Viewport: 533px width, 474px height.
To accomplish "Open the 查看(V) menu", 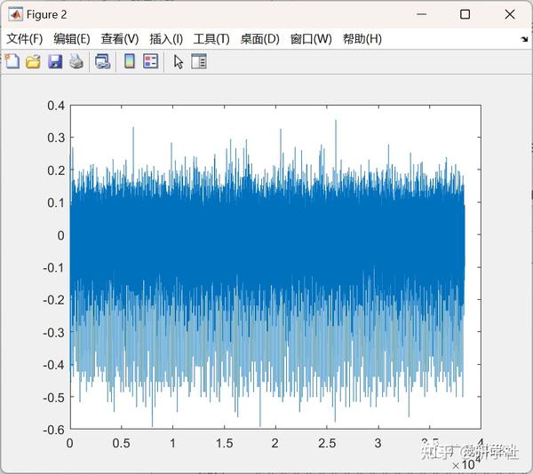I will [x=120, y=39].
